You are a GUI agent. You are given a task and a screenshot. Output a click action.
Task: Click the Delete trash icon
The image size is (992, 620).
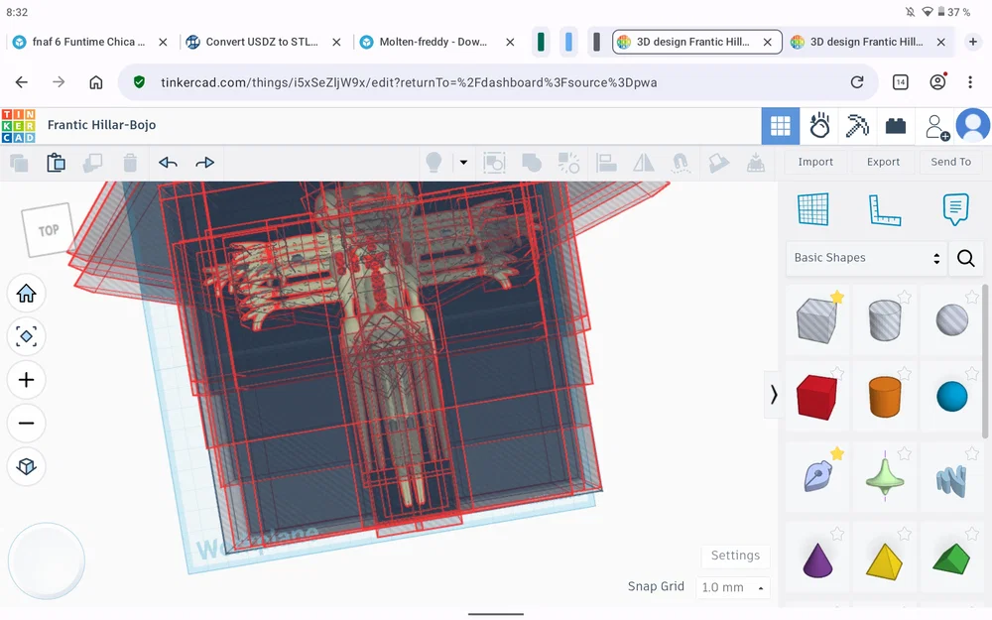pyautogui.click(x=130, y=164)
